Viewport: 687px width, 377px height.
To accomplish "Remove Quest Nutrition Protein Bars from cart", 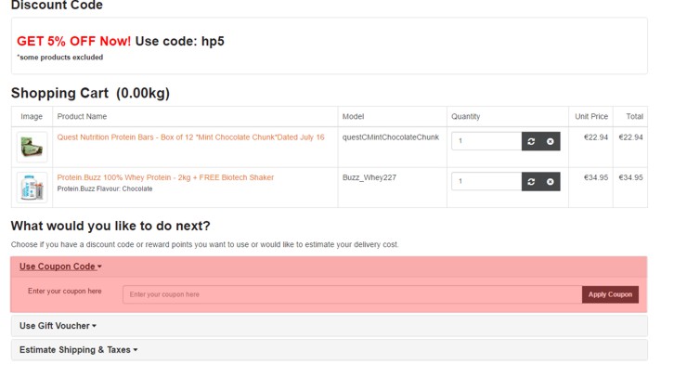I will pos(551,141).
